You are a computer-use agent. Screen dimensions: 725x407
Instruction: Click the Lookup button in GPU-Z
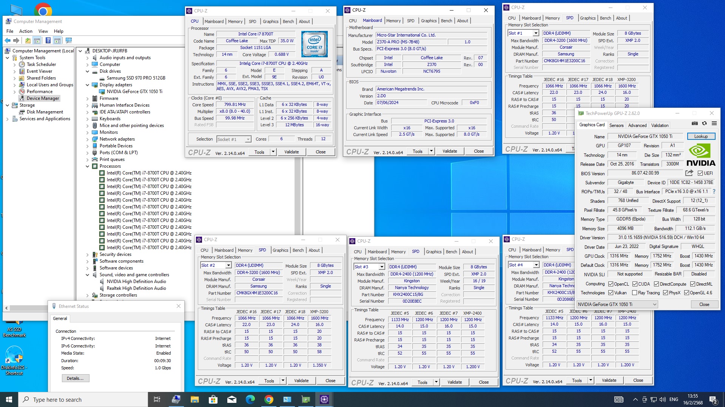pyautogui.click(x=701, y=136)
